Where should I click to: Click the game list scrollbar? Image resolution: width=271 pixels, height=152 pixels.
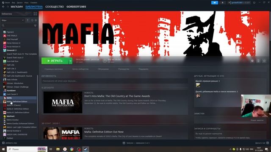tap(38, 94)
